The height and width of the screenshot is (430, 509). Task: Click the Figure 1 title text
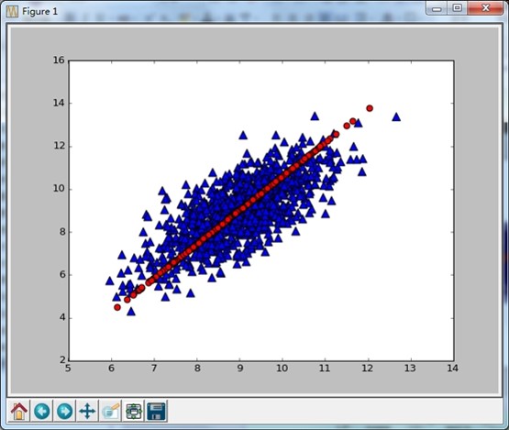tap(39, 12)
